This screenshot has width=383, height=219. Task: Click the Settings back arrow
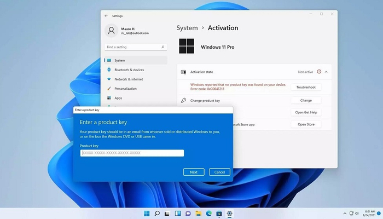pos(106,16)
